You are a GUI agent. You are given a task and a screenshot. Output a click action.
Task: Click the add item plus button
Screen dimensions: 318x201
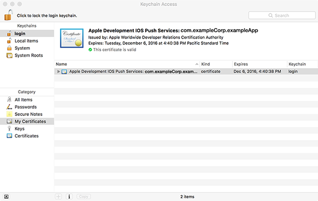[58, 197]
